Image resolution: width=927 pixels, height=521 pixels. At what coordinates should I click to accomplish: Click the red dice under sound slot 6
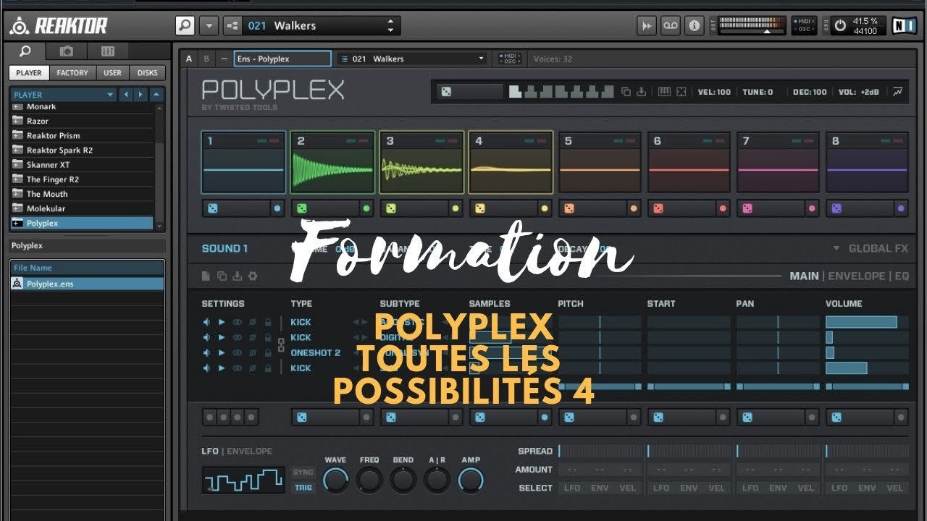(x=658, y=208)
